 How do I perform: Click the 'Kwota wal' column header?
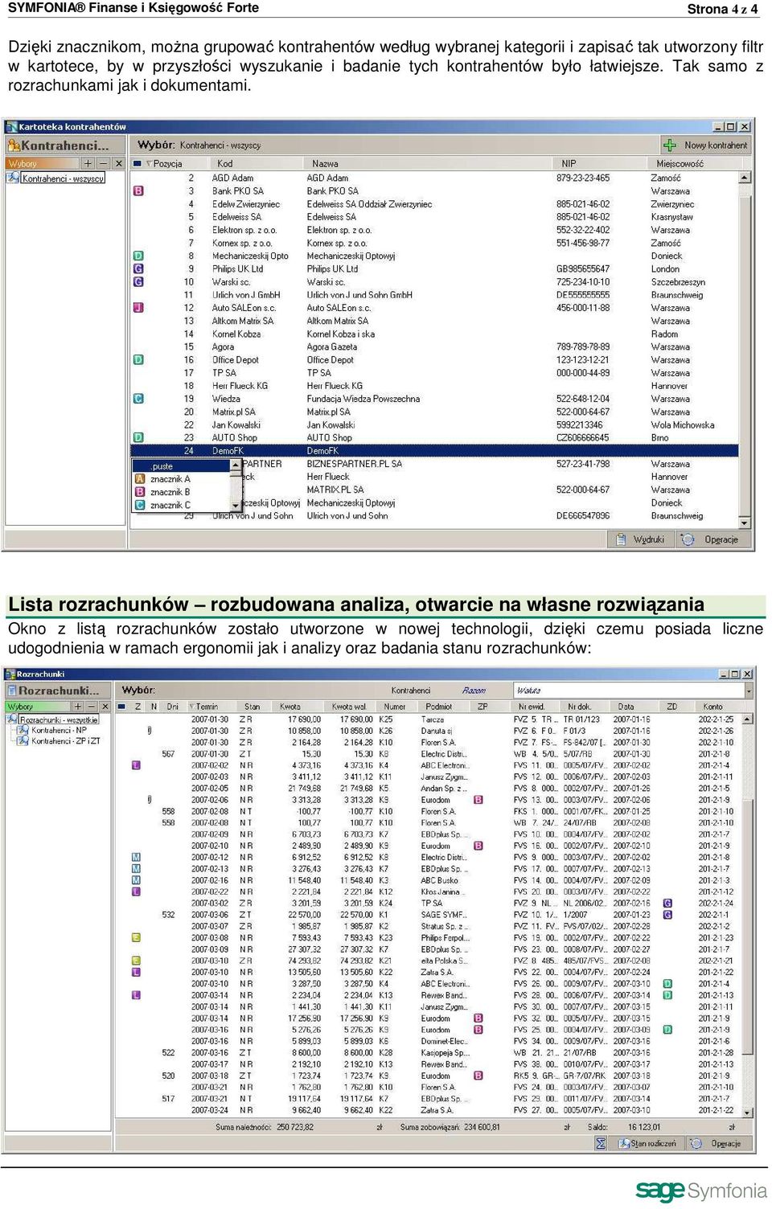pyautogui.click(x=348, y=707)
